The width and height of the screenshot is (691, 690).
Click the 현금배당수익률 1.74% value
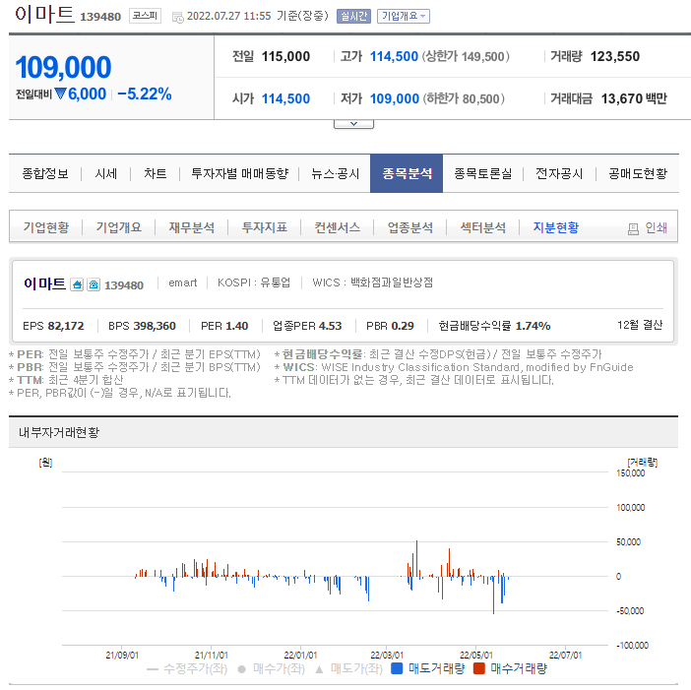533,326
